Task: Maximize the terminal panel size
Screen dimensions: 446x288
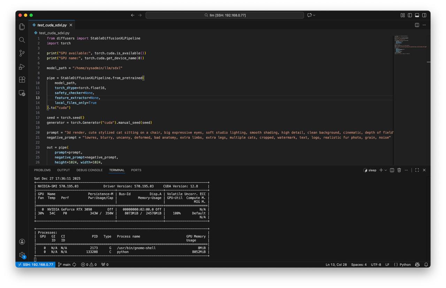Action: [x=417, y=170]
